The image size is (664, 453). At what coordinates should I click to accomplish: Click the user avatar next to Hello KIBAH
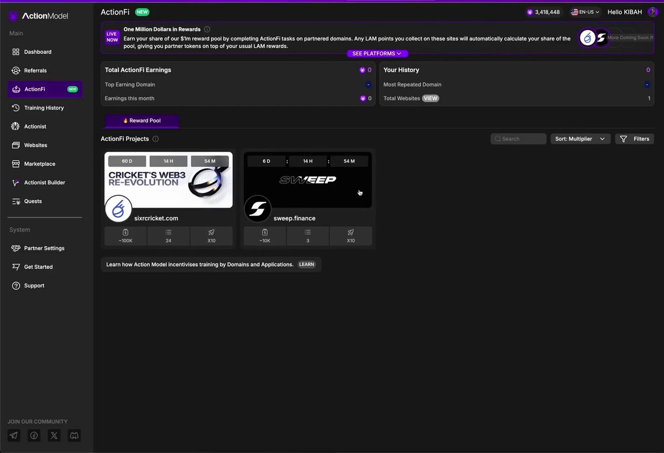coord(652,12)
